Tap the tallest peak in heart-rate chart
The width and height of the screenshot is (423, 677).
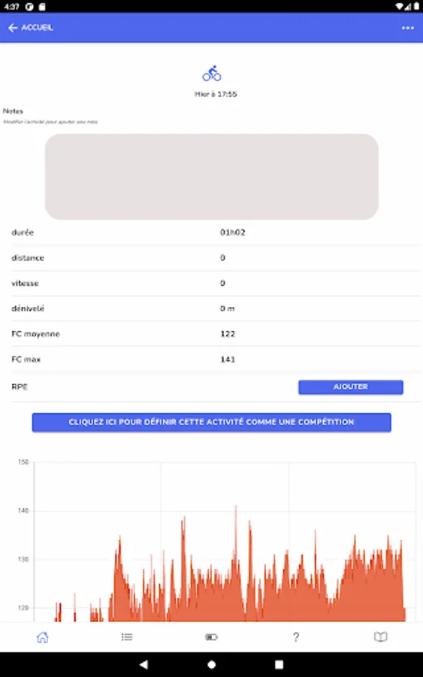[x=236, y=508]
